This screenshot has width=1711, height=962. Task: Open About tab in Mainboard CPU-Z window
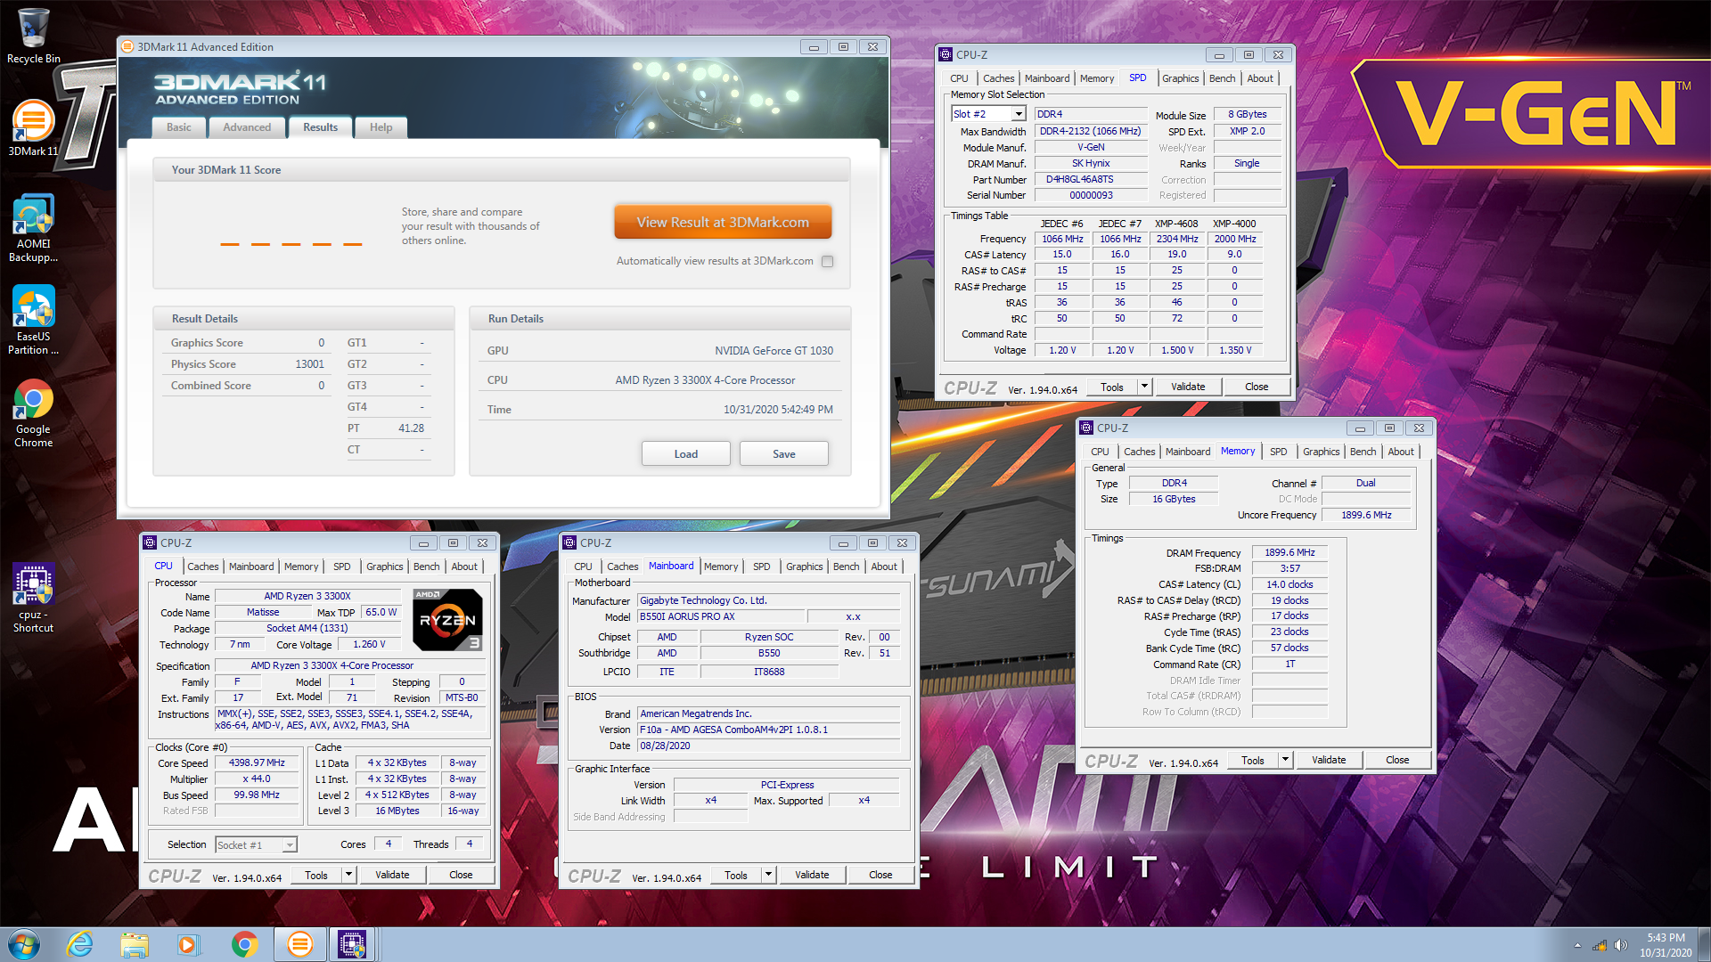click(x=884, y=567)
